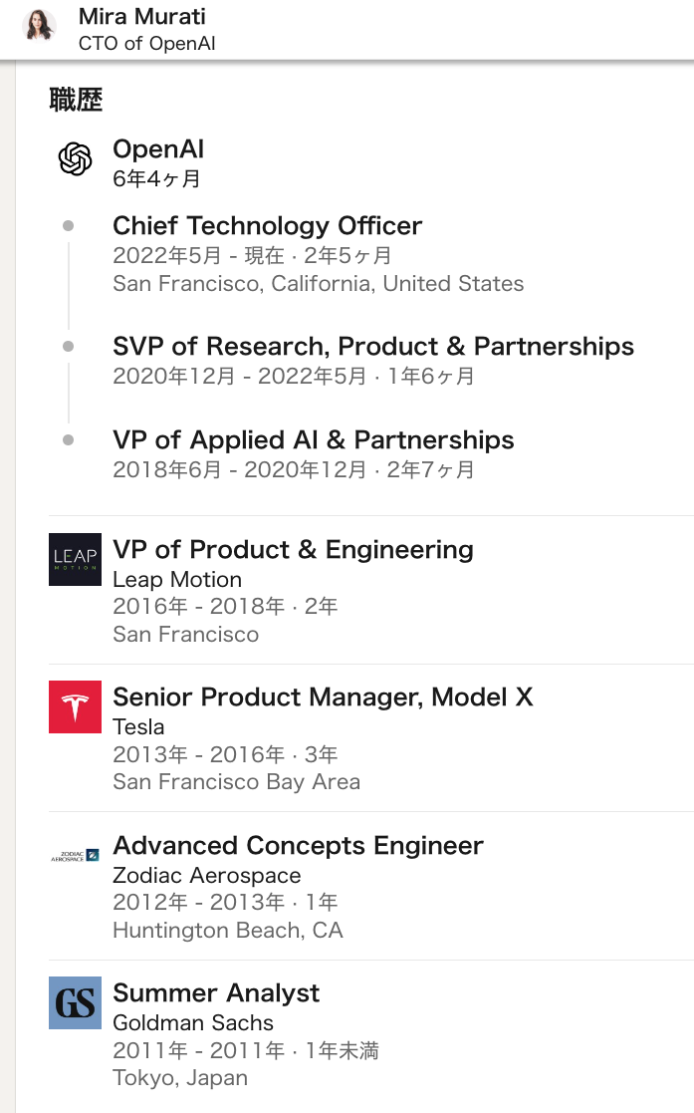
Task: Click the 職歴 section heading
Action: tap(76, 100)
